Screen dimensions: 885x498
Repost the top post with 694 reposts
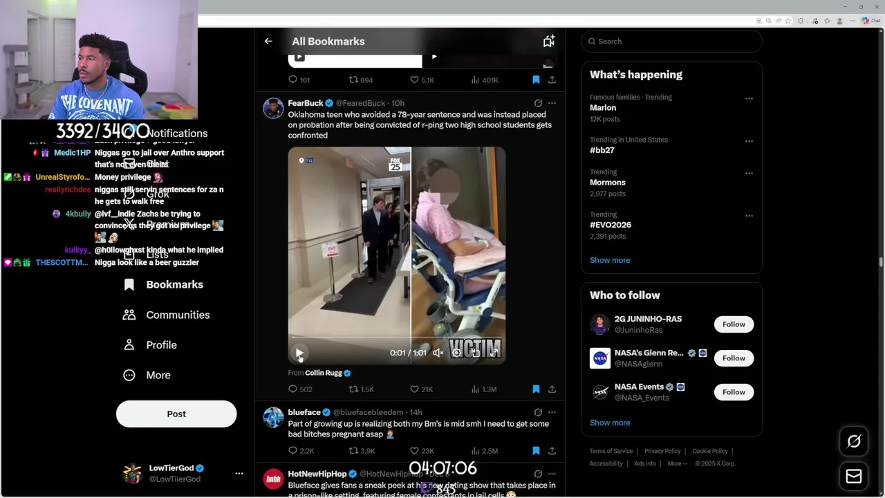pyautogui.click(x=360, y=80)
